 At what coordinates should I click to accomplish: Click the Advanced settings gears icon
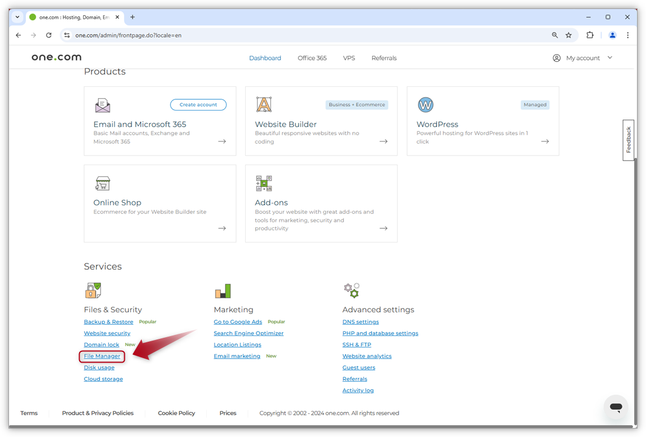pos(351,290)
